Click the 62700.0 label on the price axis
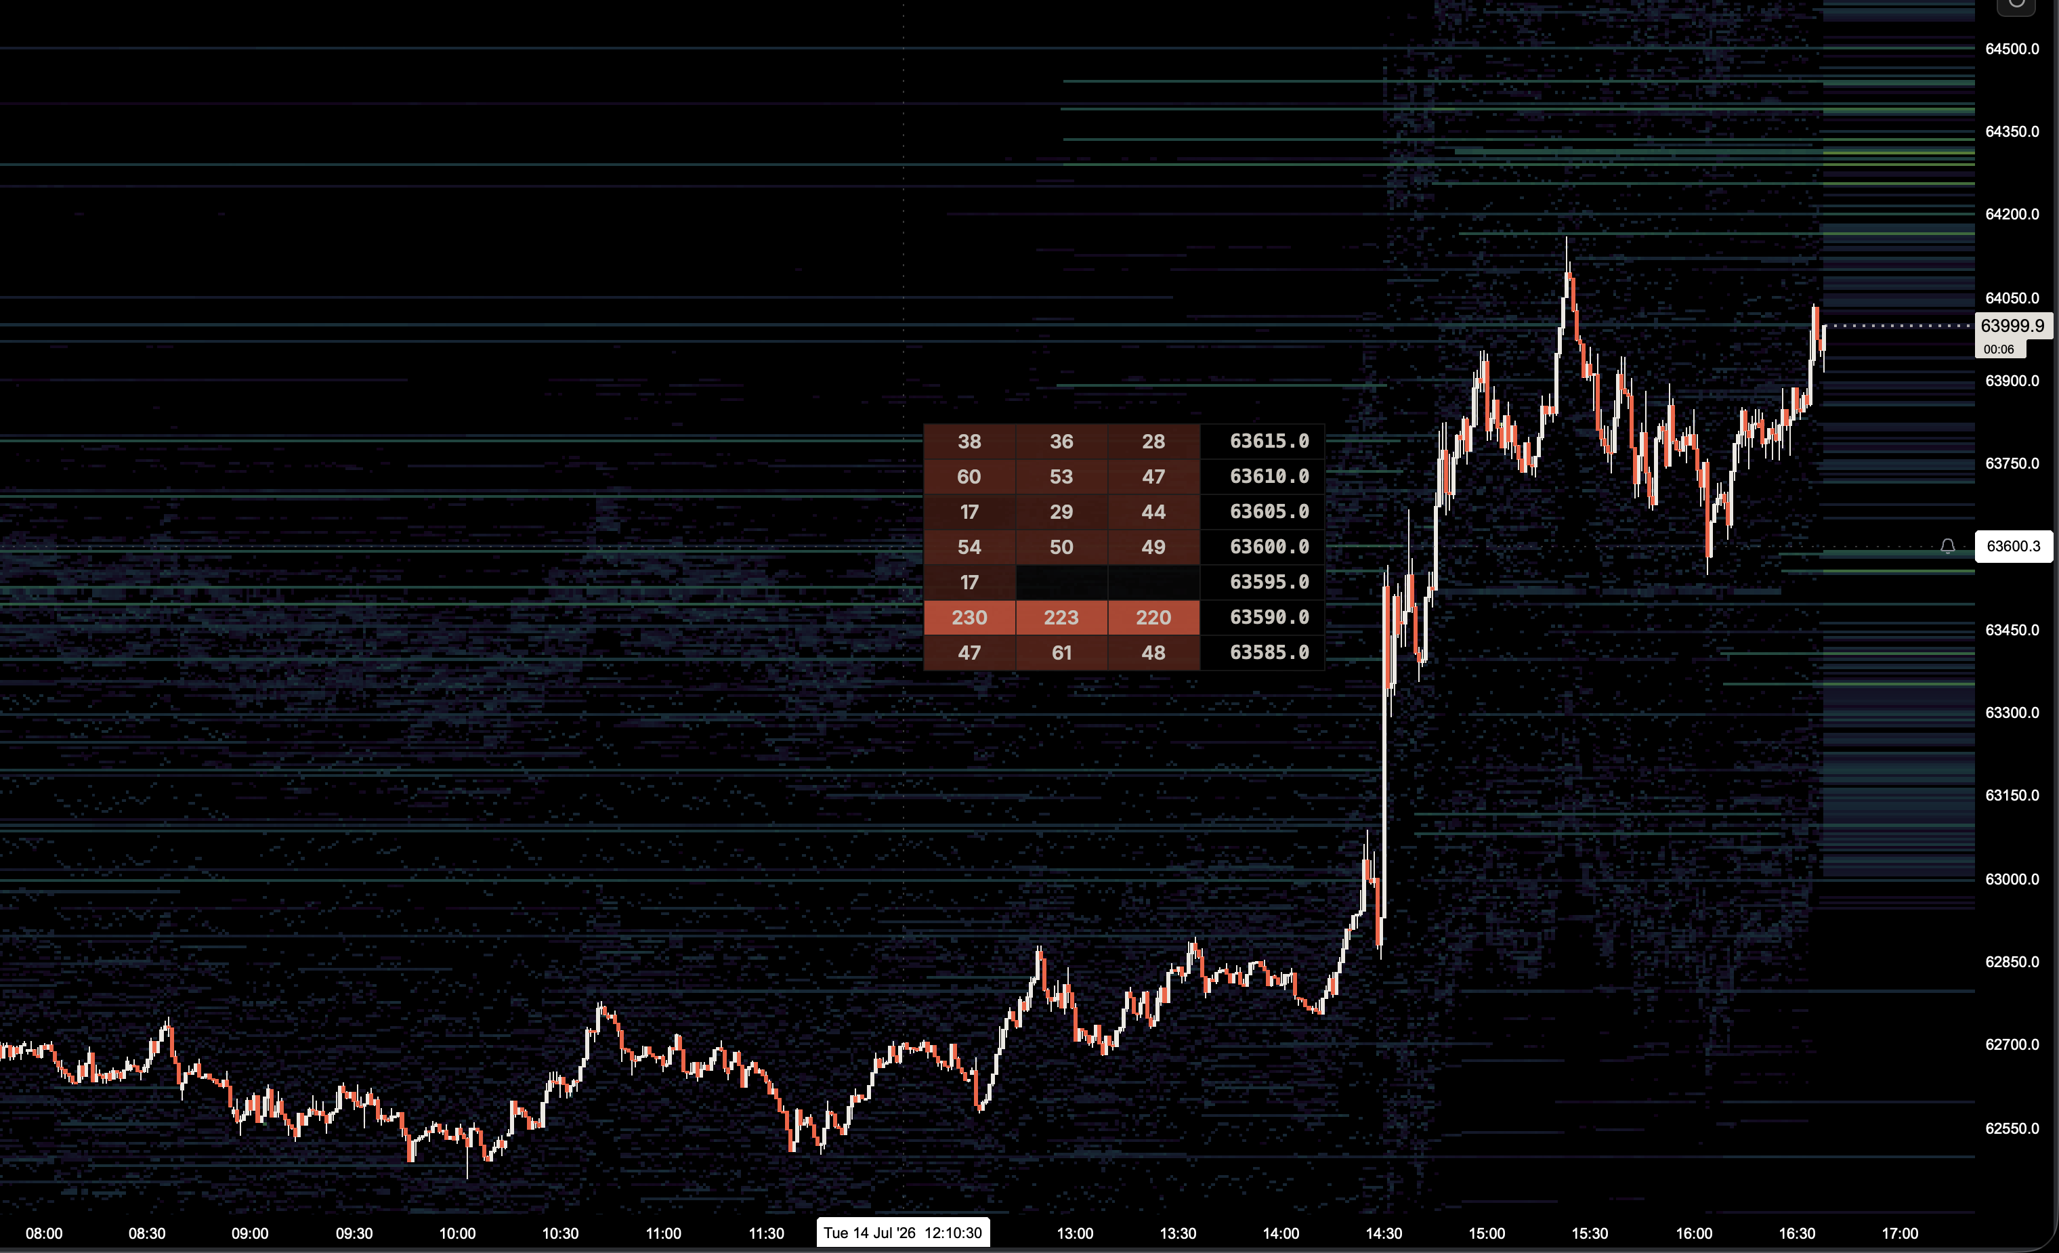Image resolution: width=2059 pixels, height=1253 pixels. pyautogui.click(x=2012, y=1045)
